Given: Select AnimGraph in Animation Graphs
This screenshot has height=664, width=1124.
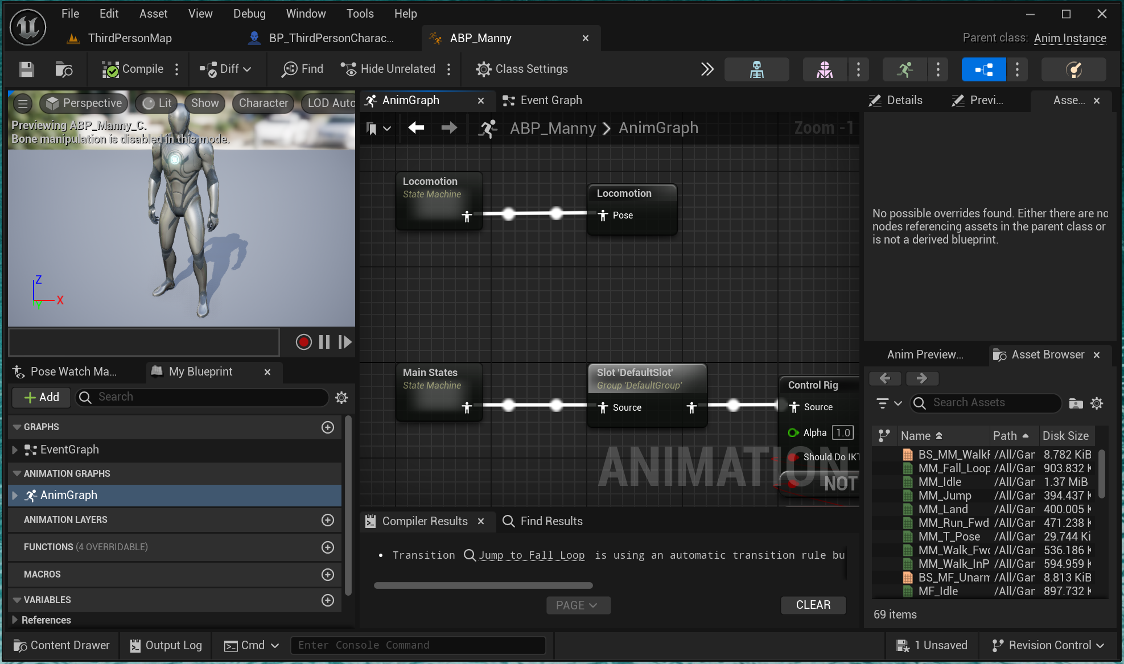Looking at the screenshot, I should [x=175, y=496].
